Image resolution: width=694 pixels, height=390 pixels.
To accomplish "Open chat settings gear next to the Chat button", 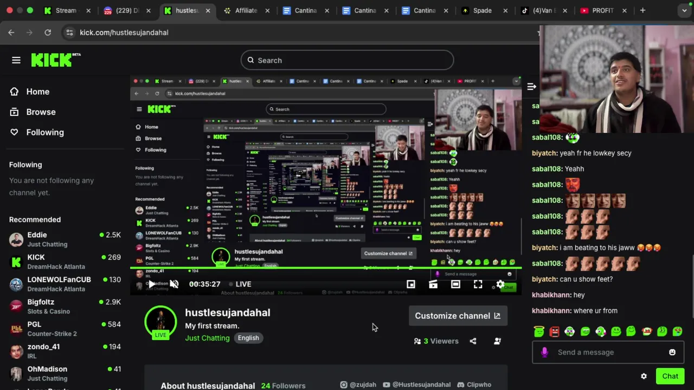I will click(x=644, y=376).
